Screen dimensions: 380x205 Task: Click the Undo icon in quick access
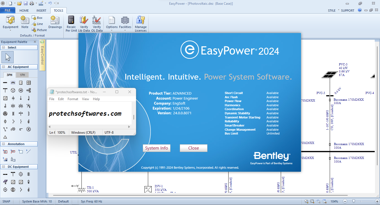50,3
